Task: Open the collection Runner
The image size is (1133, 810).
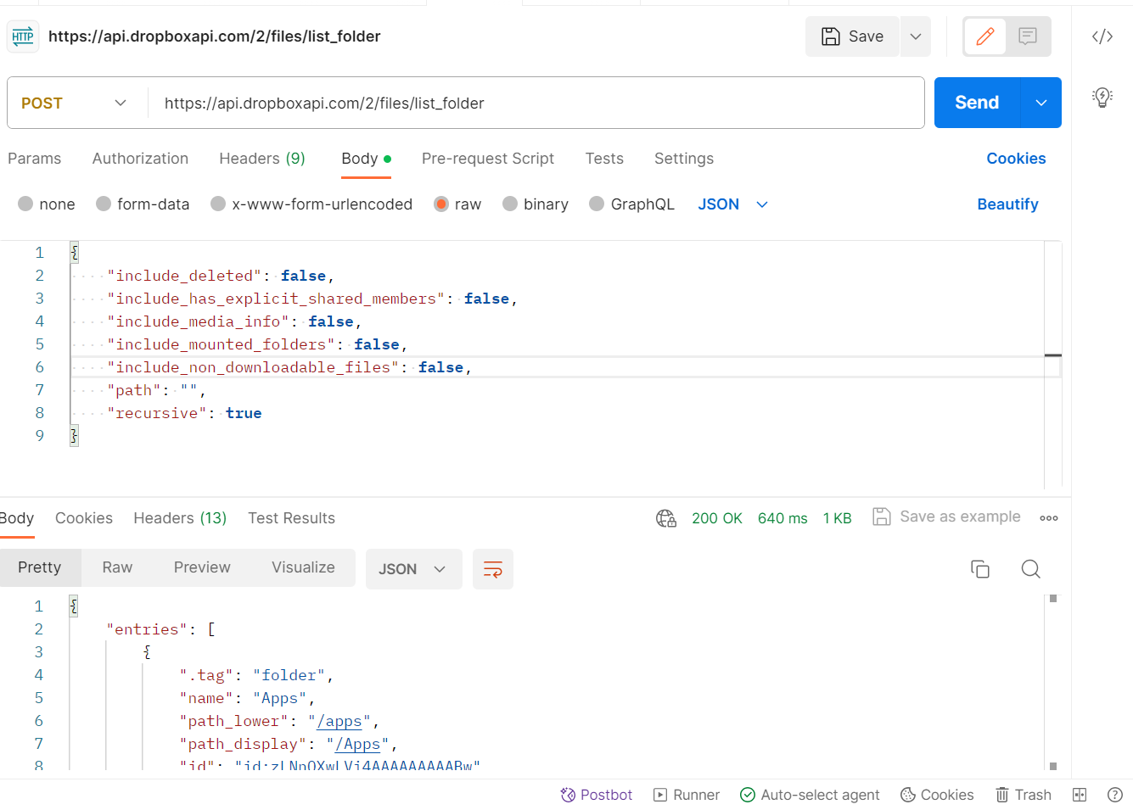Action: 687,795
